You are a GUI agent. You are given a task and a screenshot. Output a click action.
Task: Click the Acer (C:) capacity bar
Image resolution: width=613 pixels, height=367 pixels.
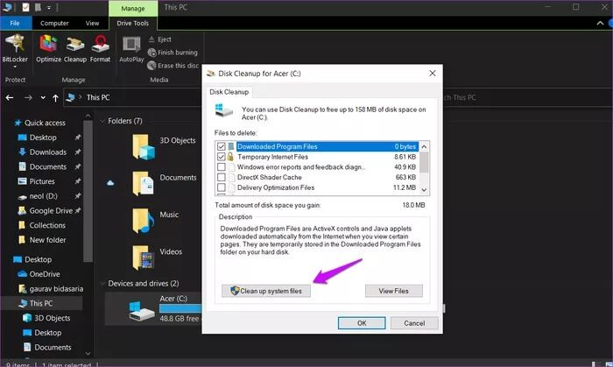coord(180,308)
